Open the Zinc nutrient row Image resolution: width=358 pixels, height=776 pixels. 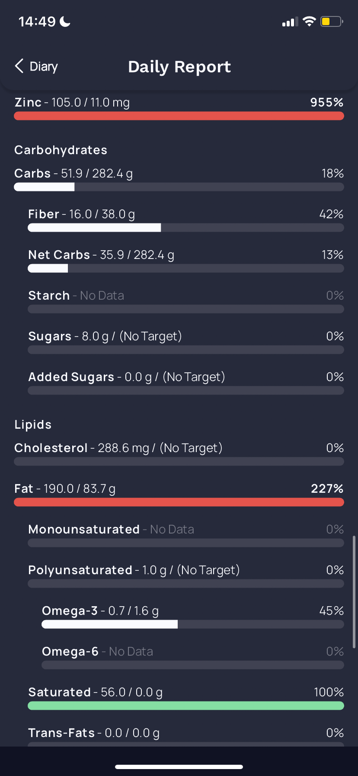tap(179, 107)
